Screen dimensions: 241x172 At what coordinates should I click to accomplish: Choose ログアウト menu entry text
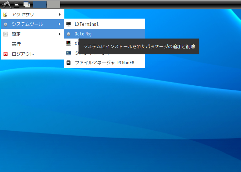pyautogui.click(x=23, y=54)
